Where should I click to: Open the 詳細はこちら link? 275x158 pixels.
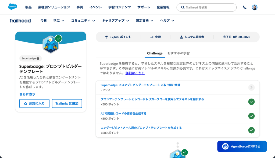coord(135,73)
